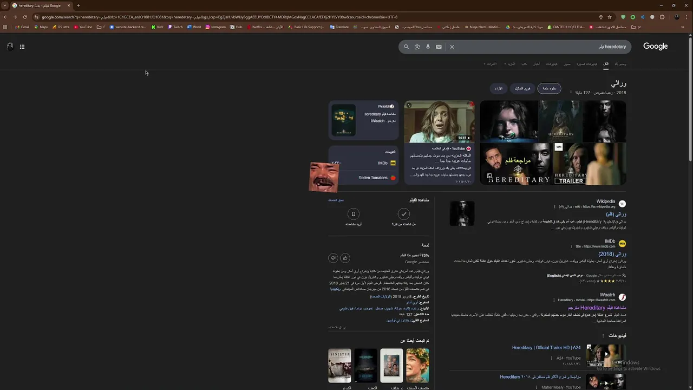Open the IMDb وراثي (2018) result

point(612,254)
